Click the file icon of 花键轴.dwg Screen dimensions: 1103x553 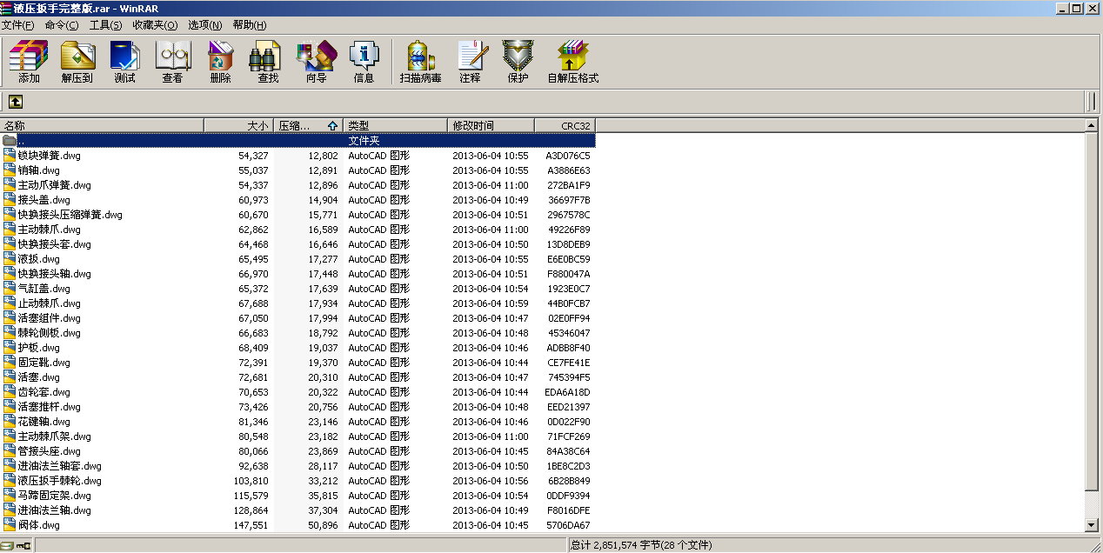pyautogui.click(x=10, y=421)
